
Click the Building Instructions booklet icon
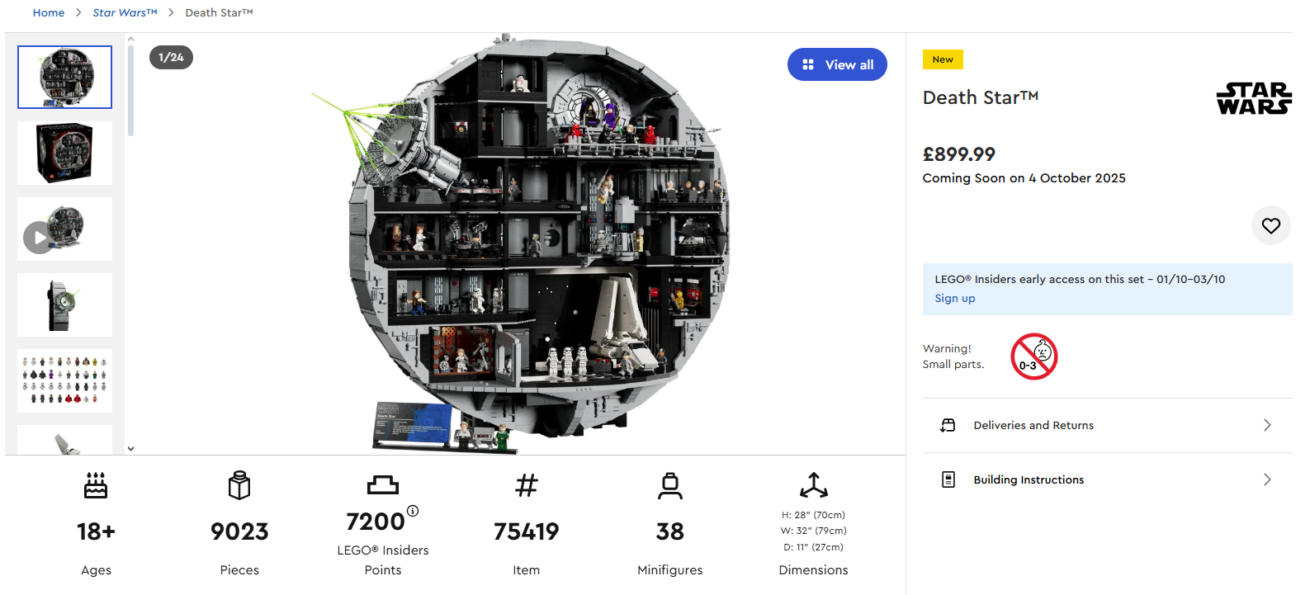[x=948, y=479]
